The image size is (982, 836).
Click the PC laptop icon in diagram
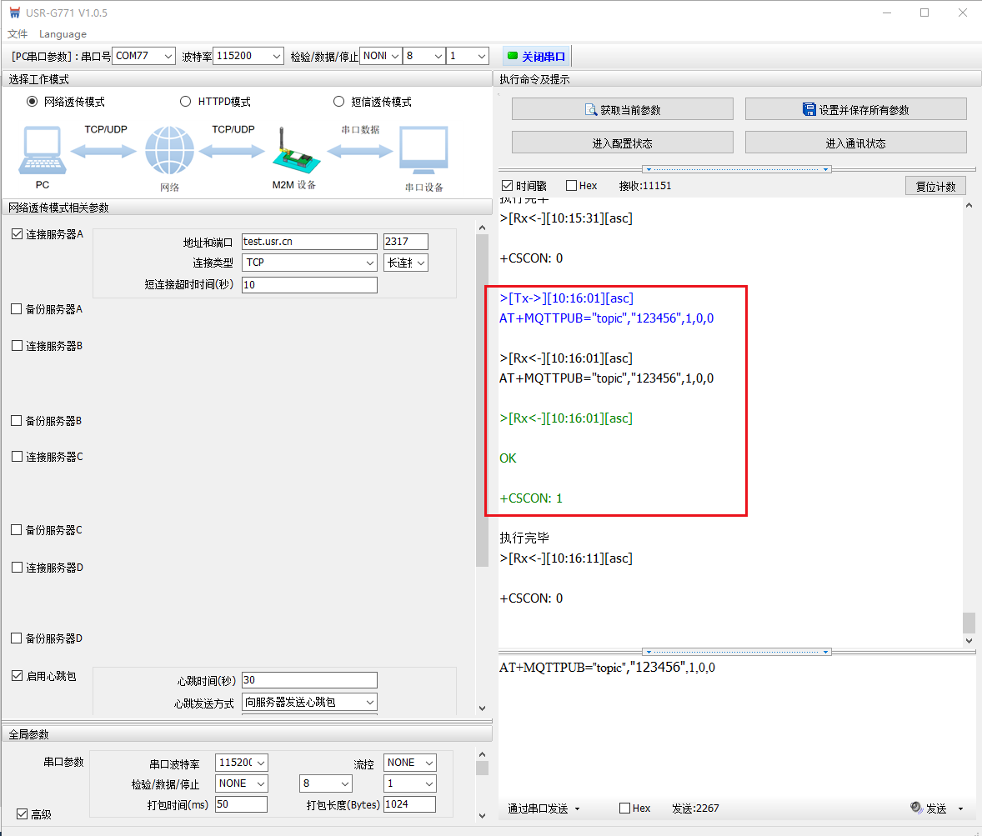click(x=42, y=151)
